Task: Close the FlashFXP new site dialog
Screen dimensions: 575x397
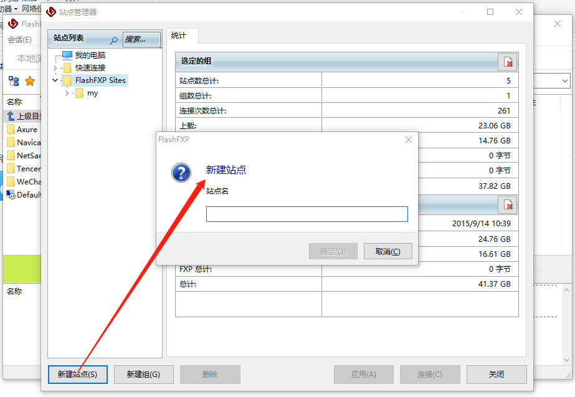Action: 409,140
